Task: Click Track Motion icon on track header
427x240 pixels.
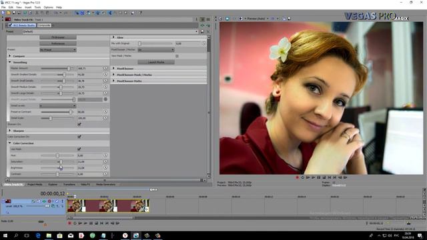Action: [x=39, y=201]
